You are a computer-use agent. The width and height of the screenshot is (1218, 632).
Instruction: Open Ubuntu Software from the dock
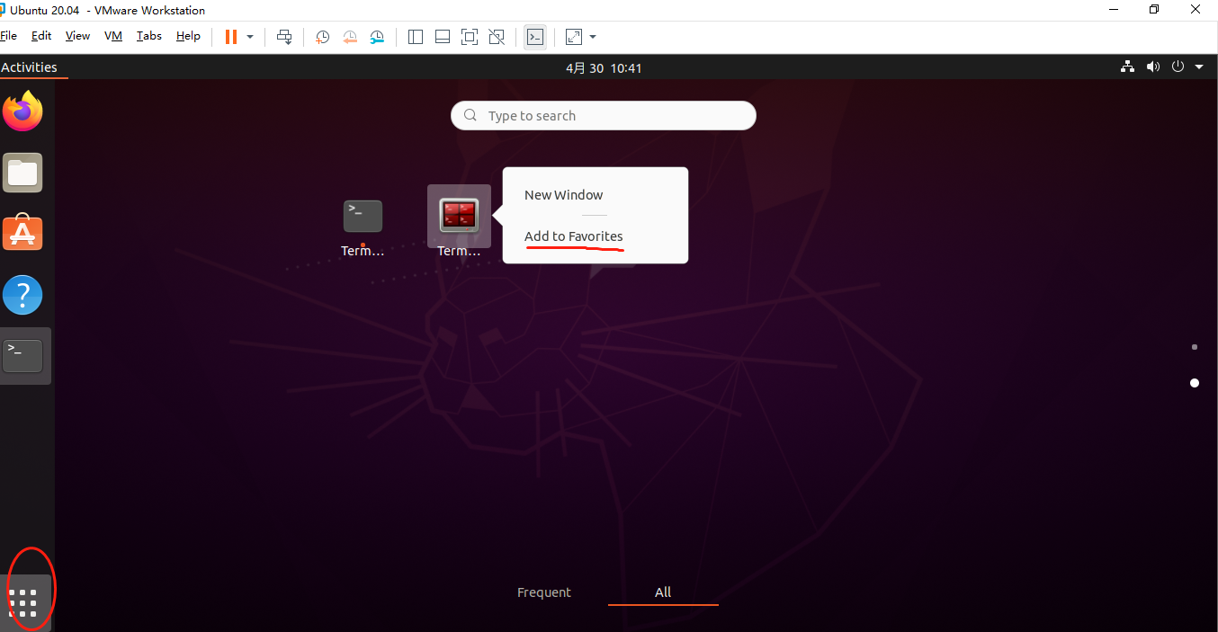(23, 233)
